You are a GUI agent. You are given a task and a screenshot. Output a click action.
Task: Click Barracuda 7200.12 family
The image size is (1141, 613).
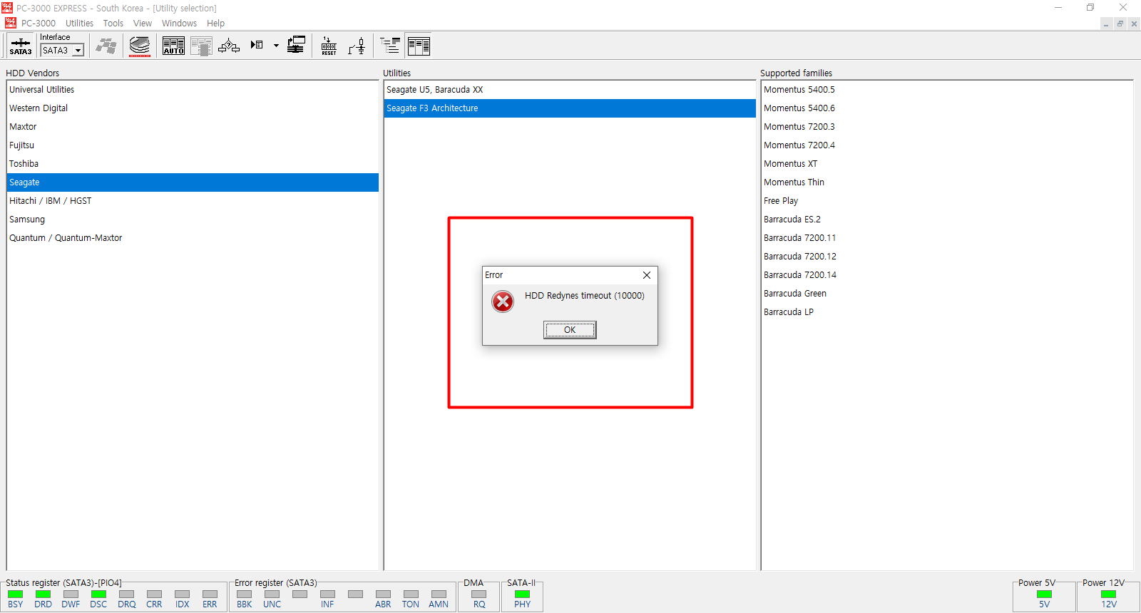pos(946,257)
